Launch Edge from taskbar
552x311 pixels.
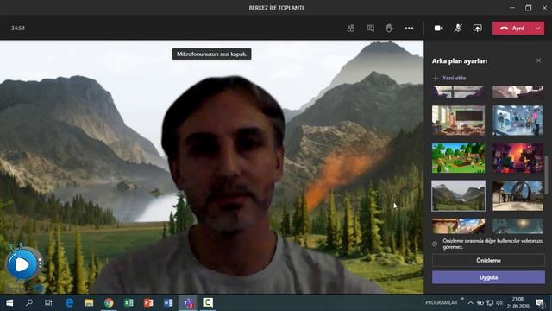[x=69, y=303]
